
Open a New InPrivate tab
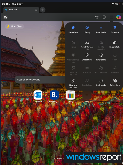point(87,46)
